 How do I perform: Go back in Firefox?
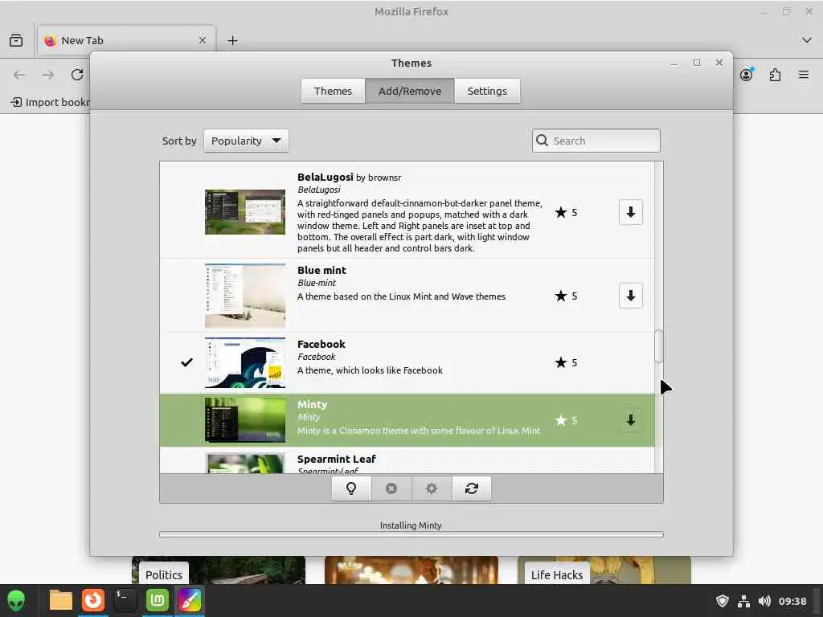tap(19, 75)
